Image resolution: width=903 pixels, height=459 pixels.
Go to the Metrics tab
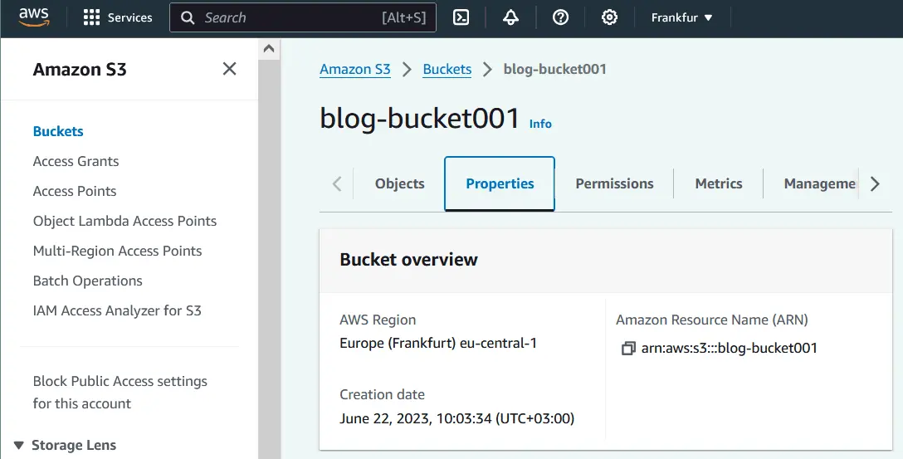718,183
